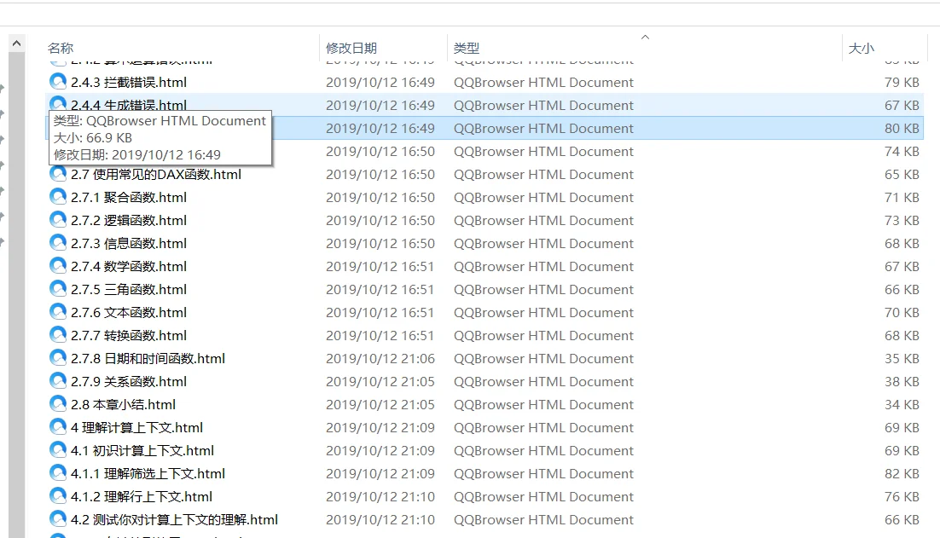Click the 2019/10/12 21:10 date in the 76 KB row
940x538 pixels.
point(380,497)
